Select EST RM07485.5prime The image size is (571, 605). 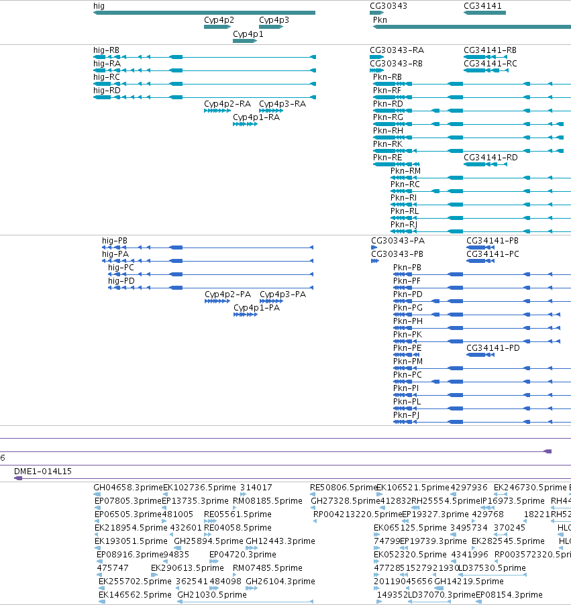pos(268,568)
